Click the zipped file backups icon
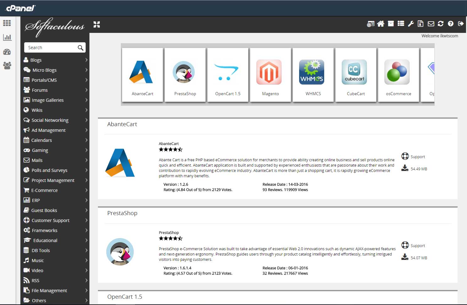 click(x=421, y=24)
